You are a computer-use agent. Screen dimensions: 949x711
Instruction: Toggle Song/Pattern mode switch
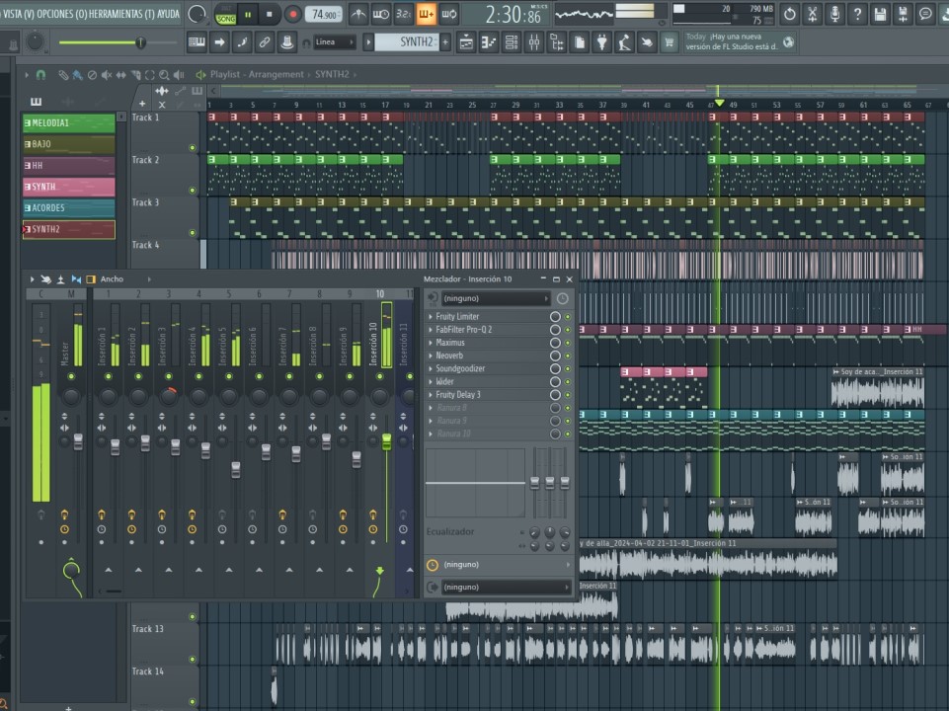[226, 14]
